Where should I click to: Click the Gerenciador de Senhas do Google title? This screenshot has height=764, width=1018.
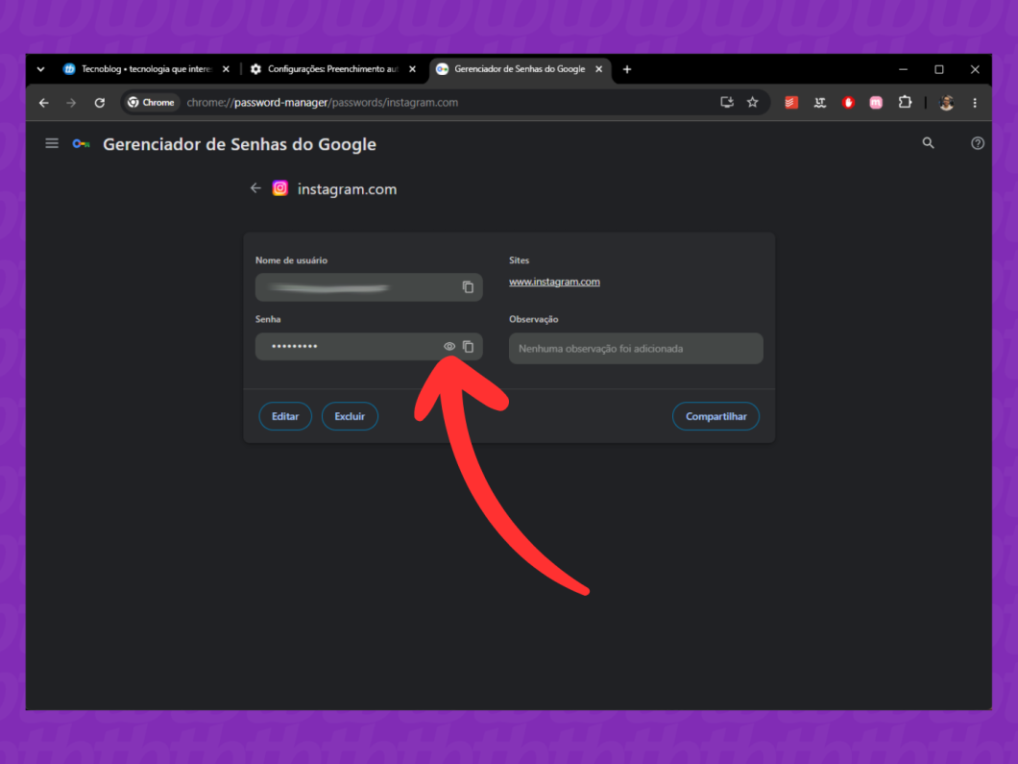pyautogui.click(x=239, y=144)
